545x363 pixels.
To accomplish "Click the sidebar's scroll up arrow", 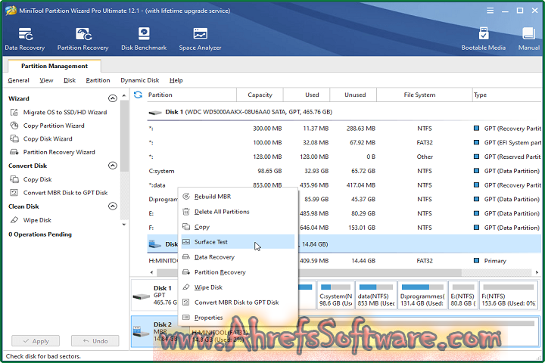I will [124, 95].
